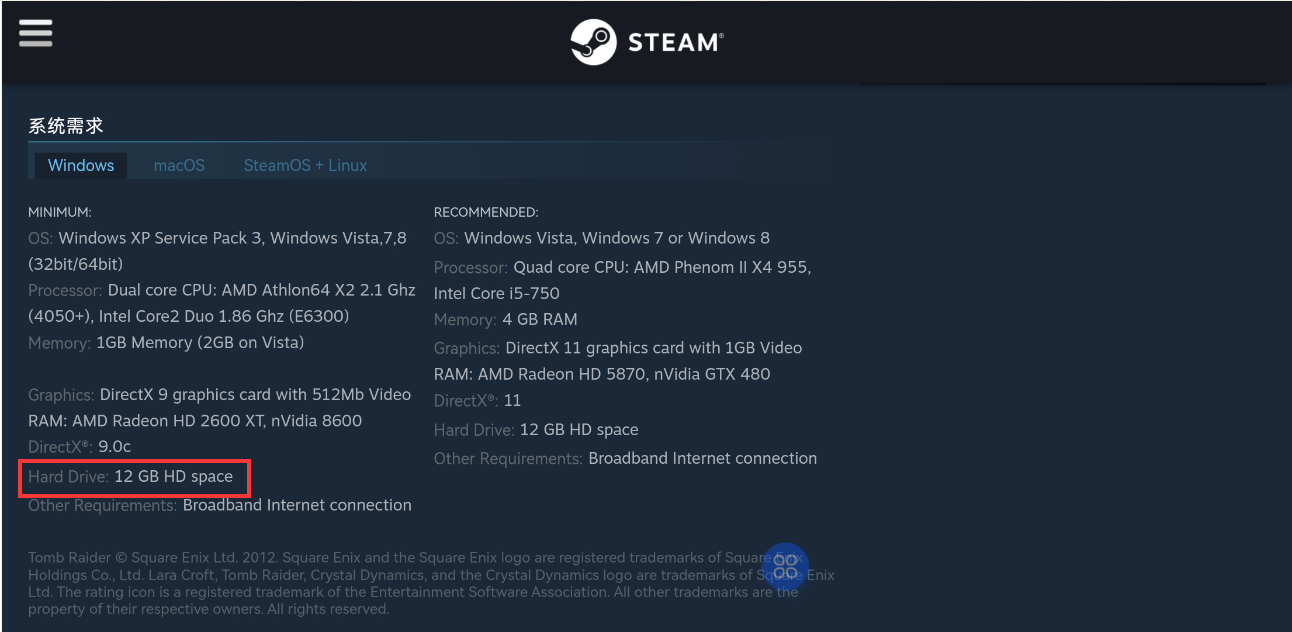
Task: Click the MINIMUM heading
Action: coord(60,212)
